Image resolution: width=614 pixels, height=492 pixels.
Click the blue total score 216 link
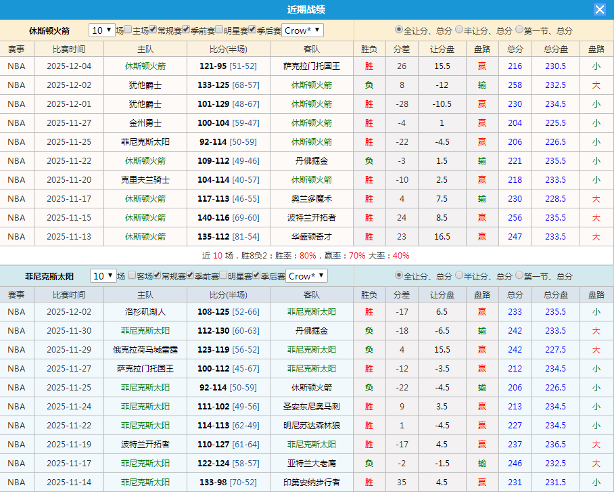515,66
